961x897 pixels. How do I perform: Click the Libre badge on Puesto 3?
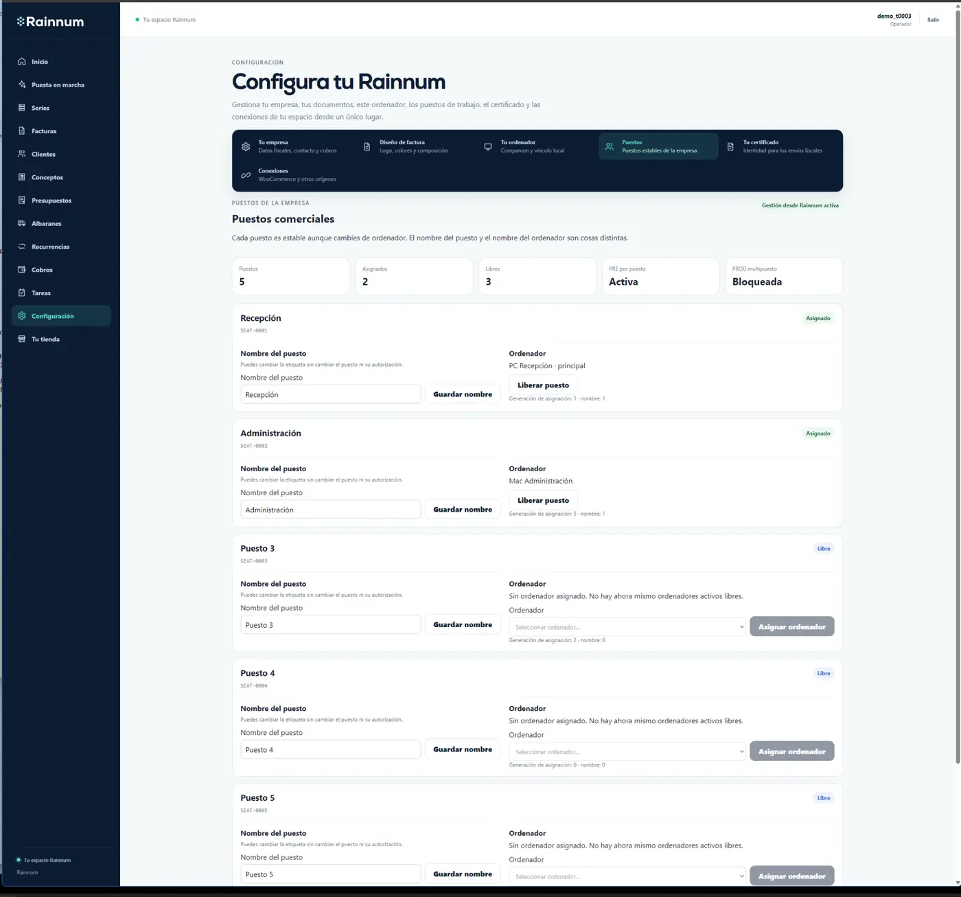coord(824,549)
